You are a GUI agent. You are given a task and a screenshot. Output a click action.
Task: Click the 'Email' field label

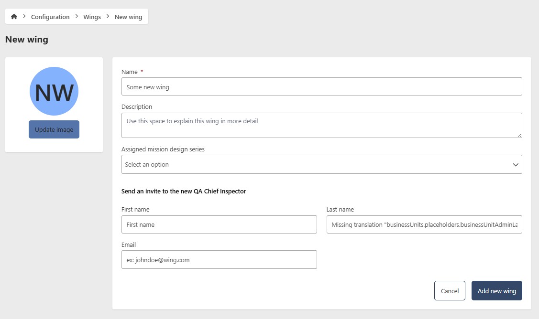tap(129, 245)
